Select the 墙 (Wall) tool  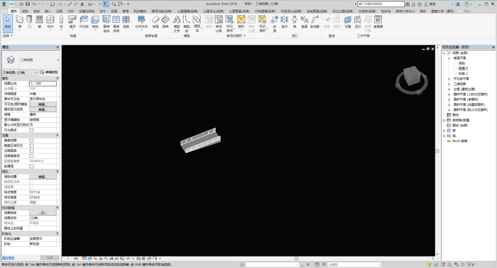pyautogui.click(x=19, y=22)
